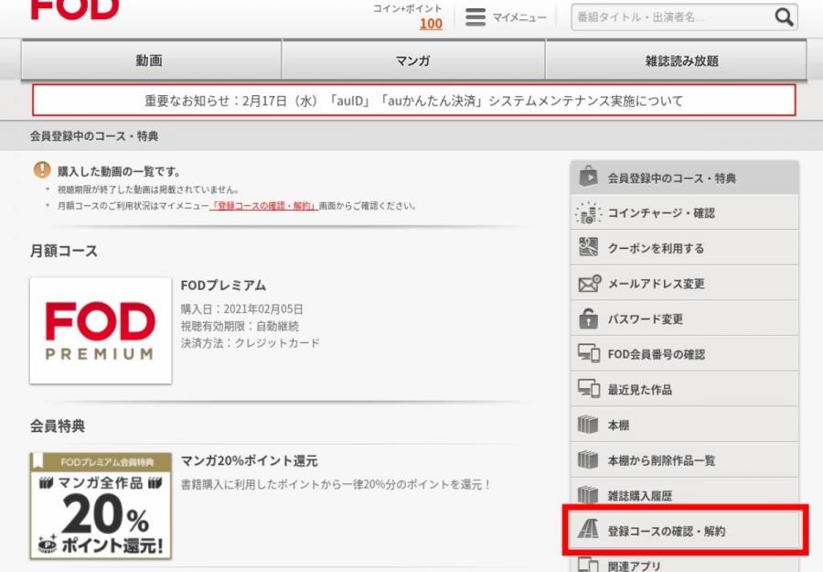Click the shopping bag icon for 会員登録中のコース
823x572 pixels.
(588, 177)
